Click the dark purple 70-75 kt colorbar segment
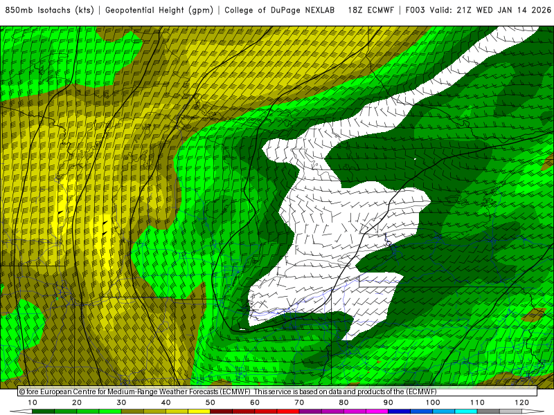This screenshot has width=554, height=415. tap(310, 412)
